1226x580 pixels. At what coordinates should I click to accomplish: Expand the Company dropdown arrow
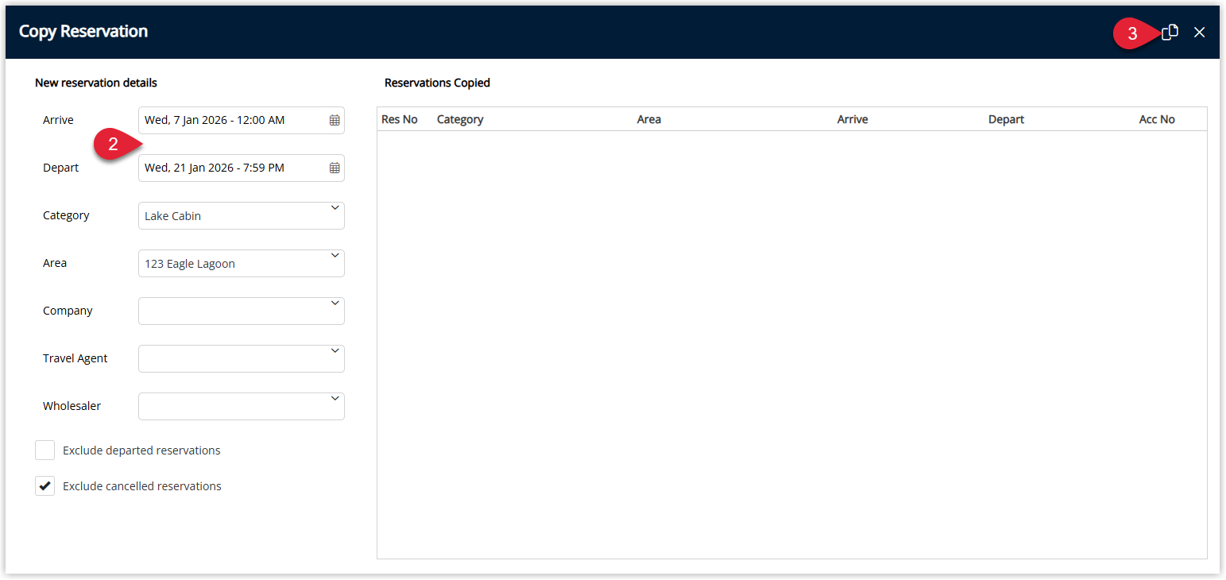(x=335, y=304)
